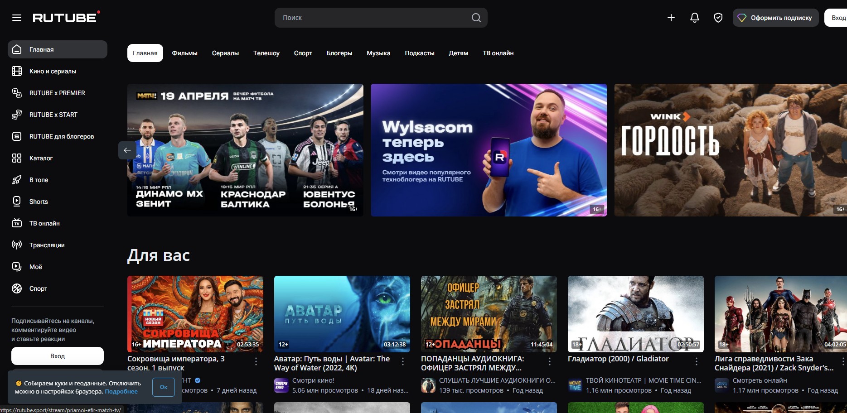
Task: Open the hamburger menu
Action: 17,18
